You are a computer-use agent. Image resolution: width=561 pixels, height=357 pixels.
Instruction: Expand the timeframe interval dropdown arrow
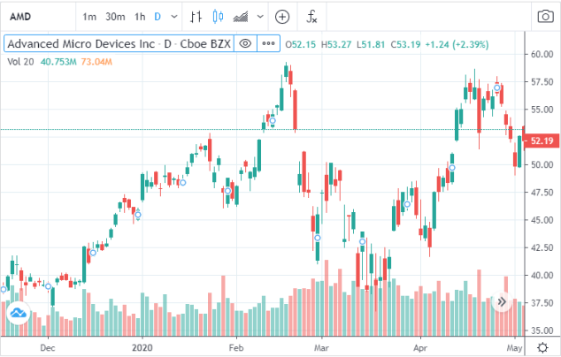pos(174,17)
